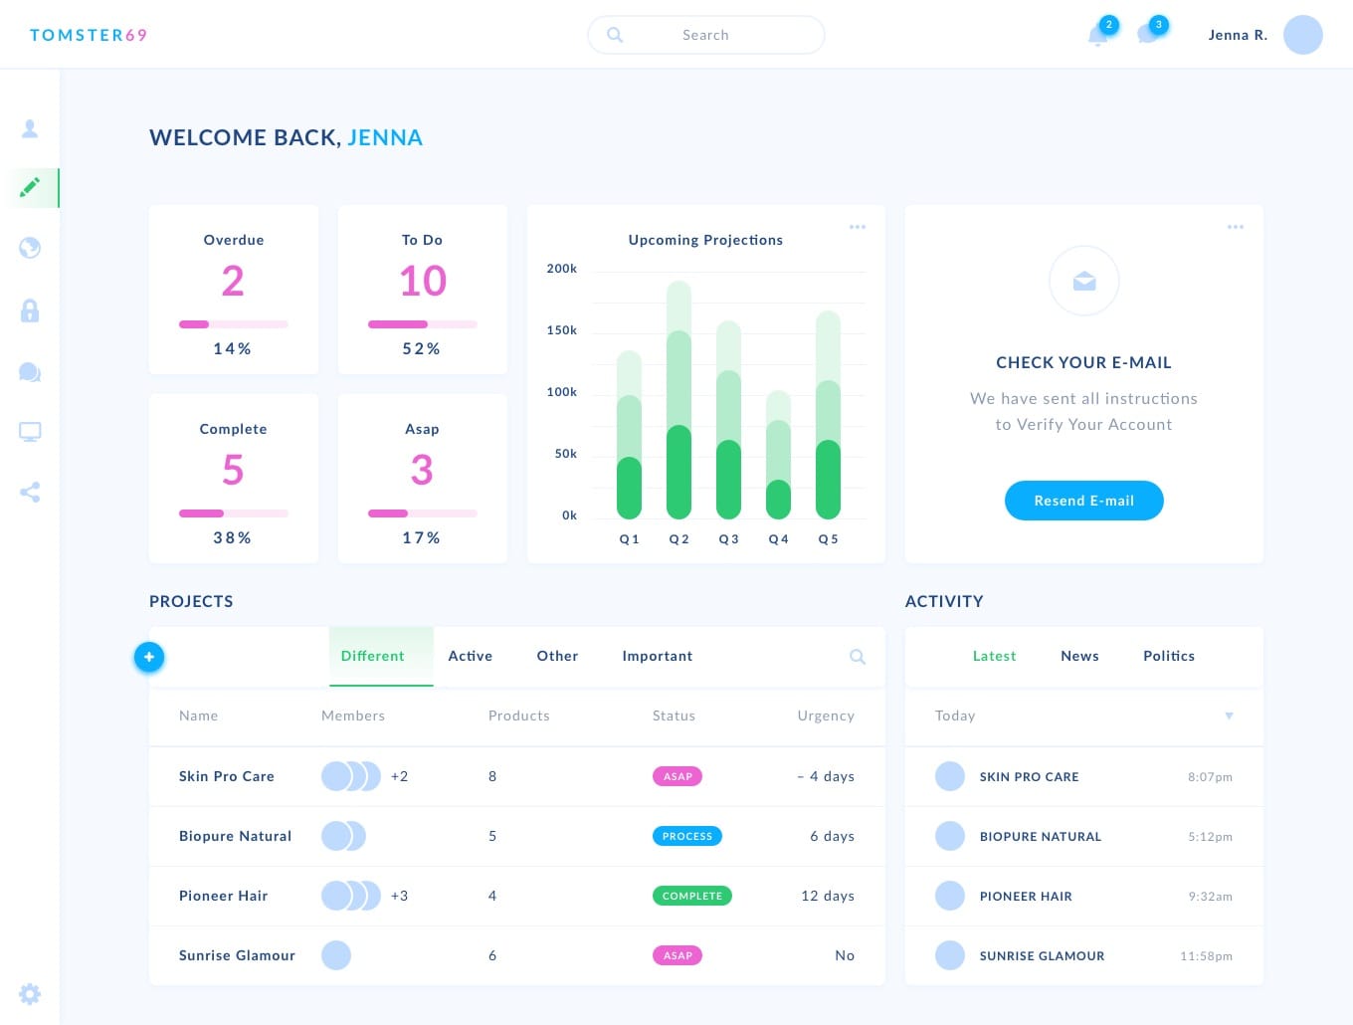Click the user profile sidebar icon
This screenshot has height=1025, width=1353.
(30, 128)
